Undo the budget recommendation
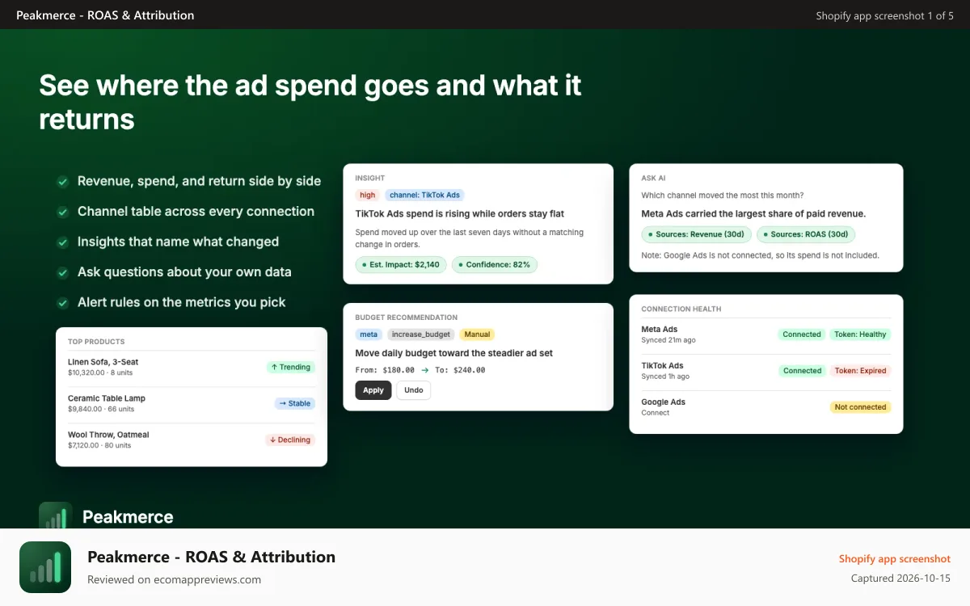970x606 pixels. tap(414, 390)
